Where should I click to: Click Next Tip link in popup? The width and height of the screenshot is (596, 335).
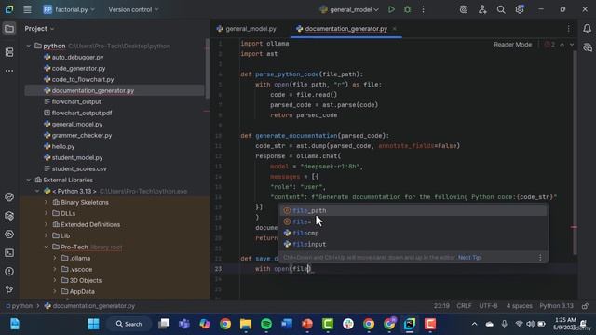[469, 258]
